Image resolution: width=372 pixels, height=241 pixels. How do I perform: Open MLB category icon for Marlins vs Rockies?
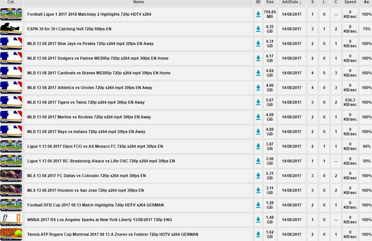click(x=11, y=117)
